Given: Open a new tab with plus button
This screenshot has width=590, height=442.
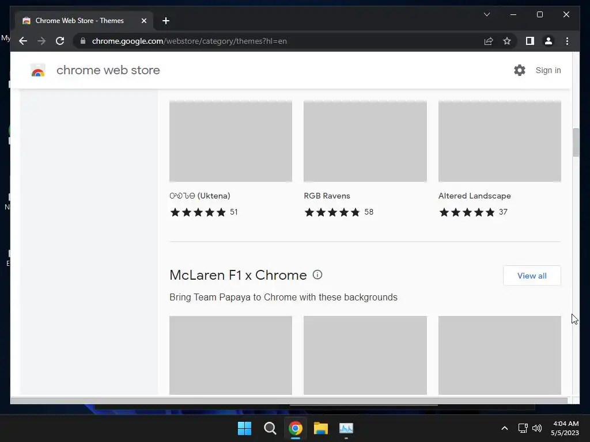Looking at the screenshot, I should click(165, 21).
